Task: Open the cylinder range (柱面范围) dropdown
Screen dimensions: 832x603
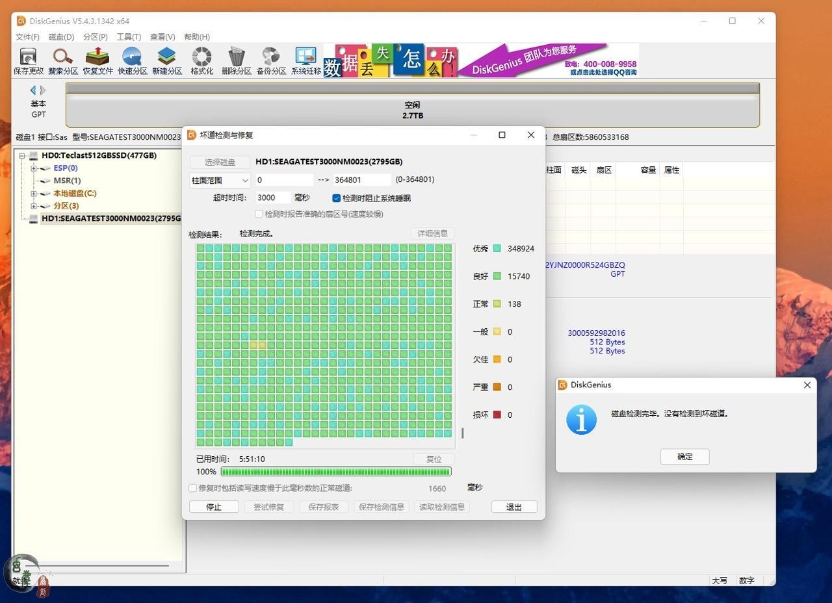Action: click(x=220, y=180)
